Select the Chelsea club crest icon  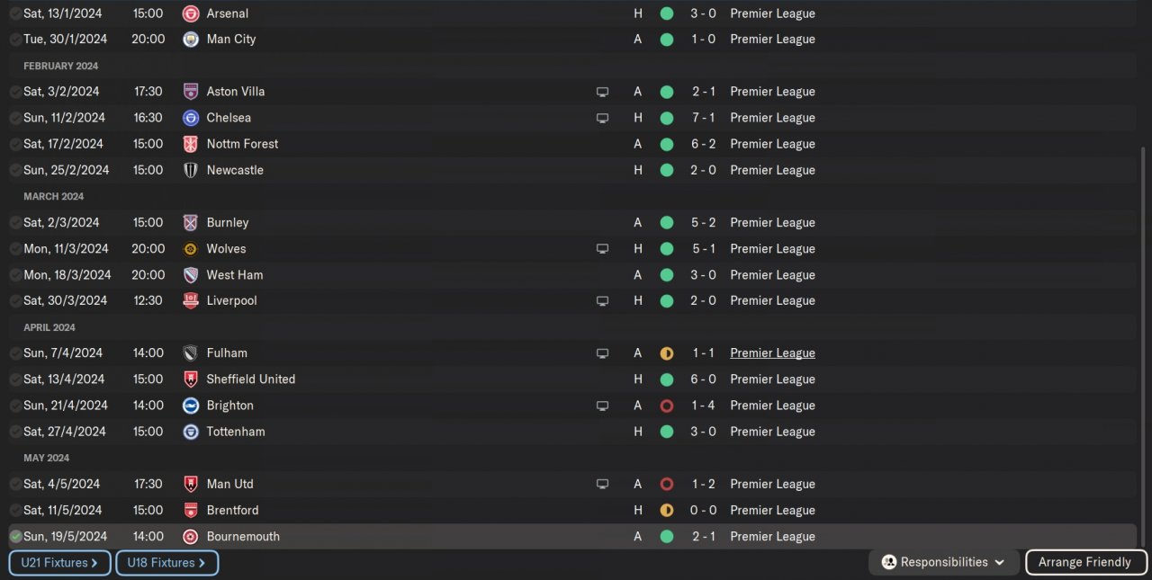191,118
